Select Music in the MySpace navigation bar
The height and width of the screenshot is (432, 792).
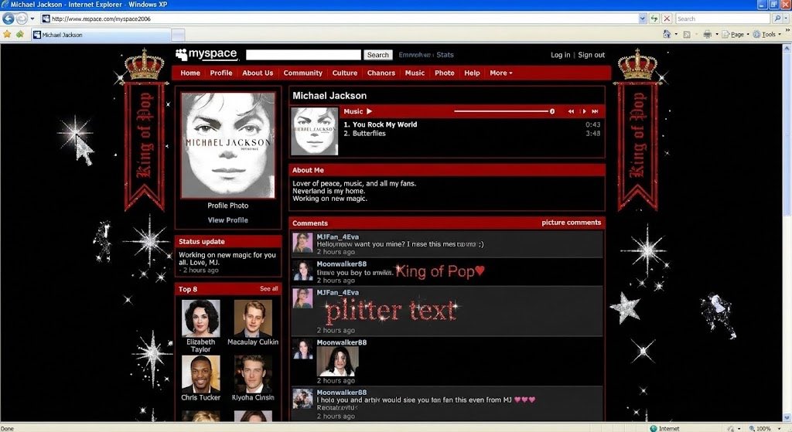coord(415,73)
